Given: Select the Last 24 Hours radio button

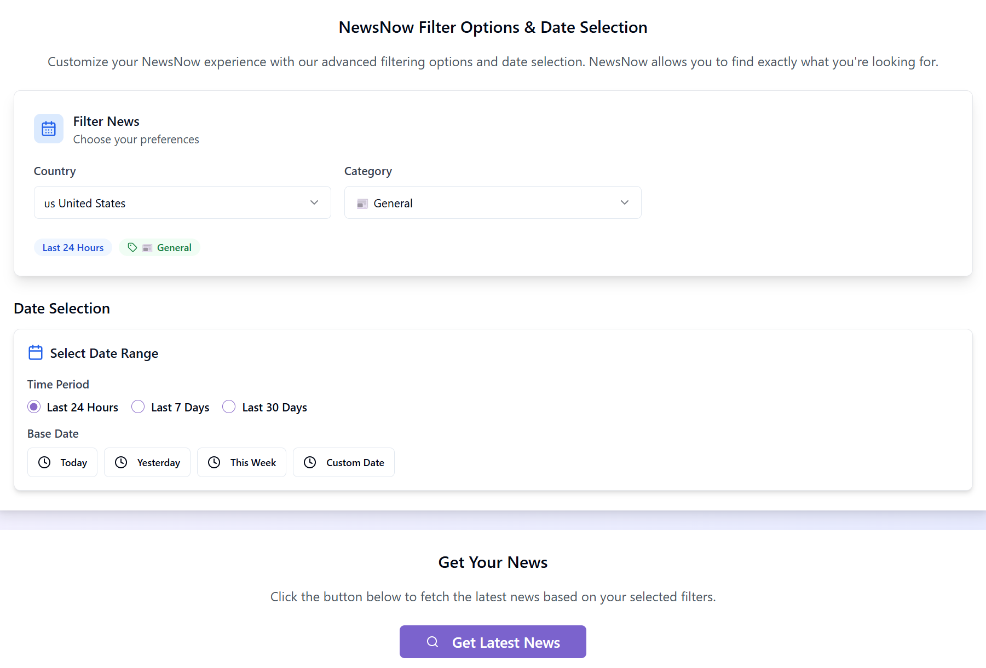Looking at the screenshot, I should (34, 406).
